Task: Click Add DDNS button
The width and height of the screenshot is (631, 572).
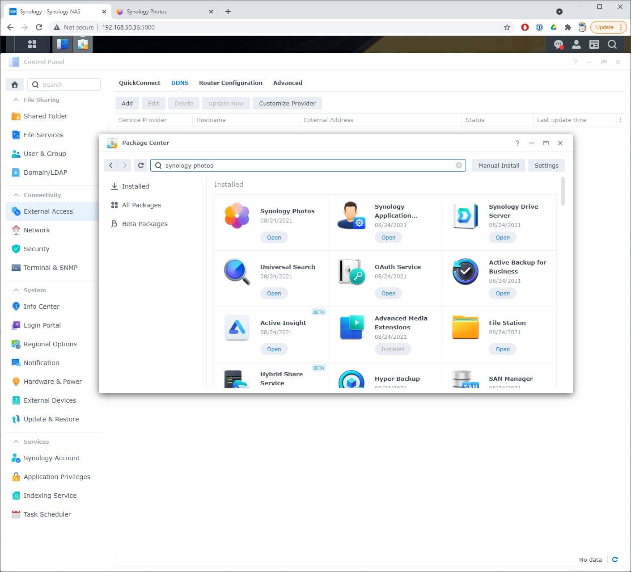Action: pyautogui.click(x=127, y=103)
